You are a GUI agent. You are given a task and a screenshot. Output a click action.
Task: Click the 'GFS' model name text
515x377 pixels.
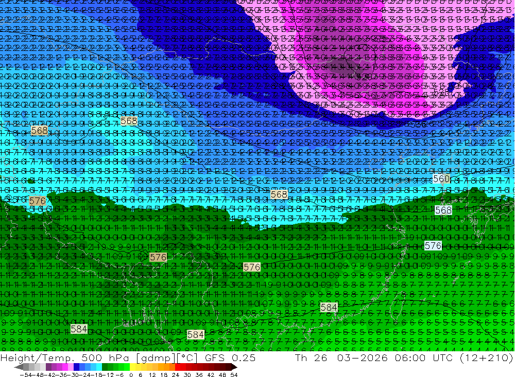[215, 358]
